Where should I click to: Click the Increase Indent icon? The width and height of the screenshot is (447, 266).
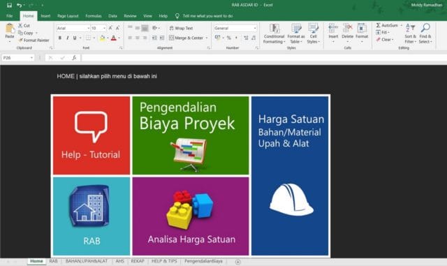coord(162,38)
